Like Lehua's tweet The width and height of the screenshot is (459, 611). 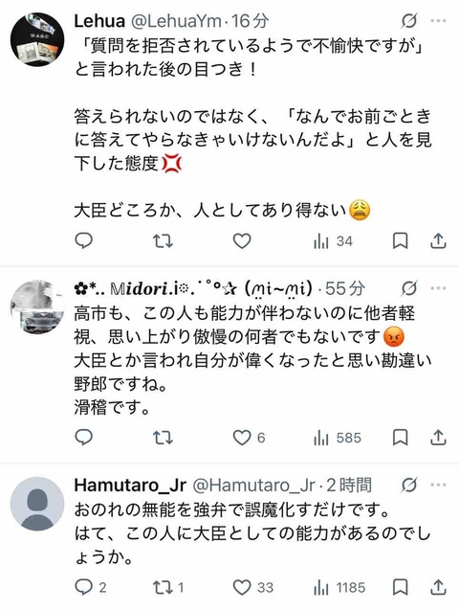coord(242,241)
